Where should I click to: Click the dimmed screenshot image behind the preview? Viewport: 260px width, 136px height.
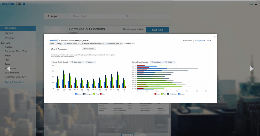click(133, 109)
